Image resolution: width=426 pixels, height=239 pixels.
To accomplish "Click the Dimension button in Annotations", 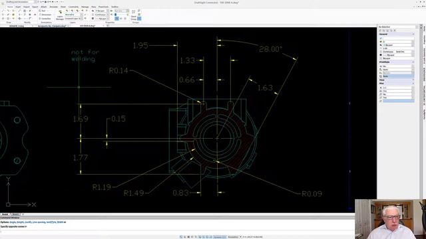I will tap(45, 15).
